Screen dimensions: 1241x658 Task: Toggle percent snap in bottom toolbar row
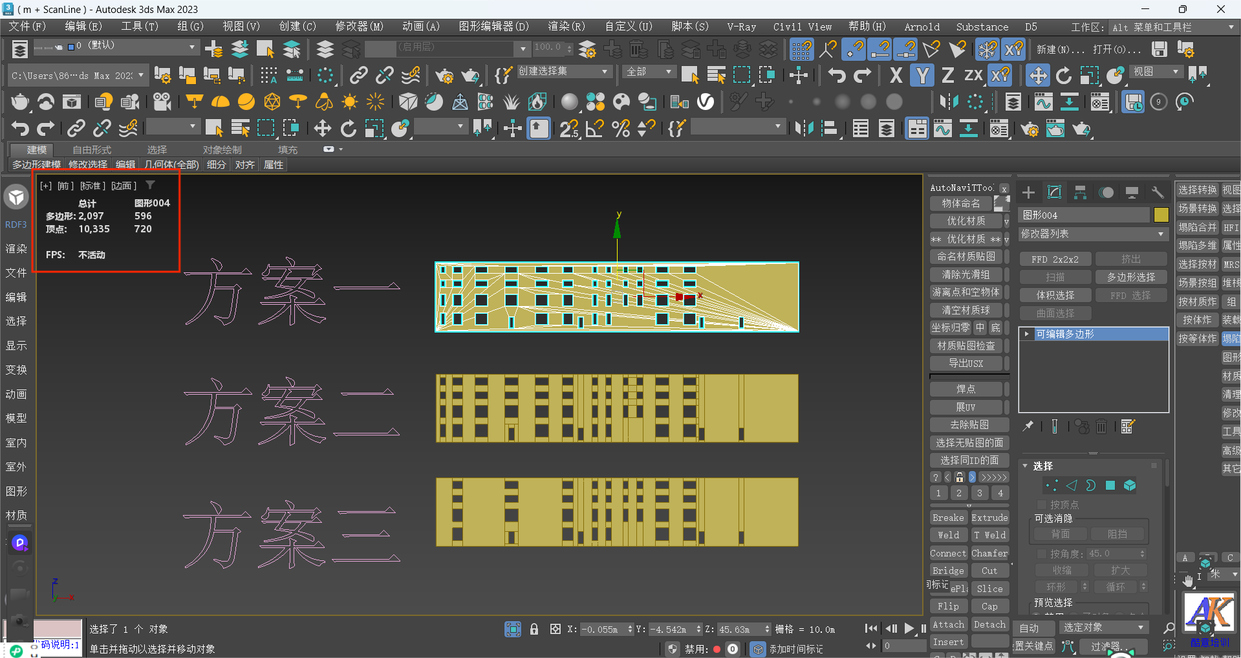pos(621,129)
